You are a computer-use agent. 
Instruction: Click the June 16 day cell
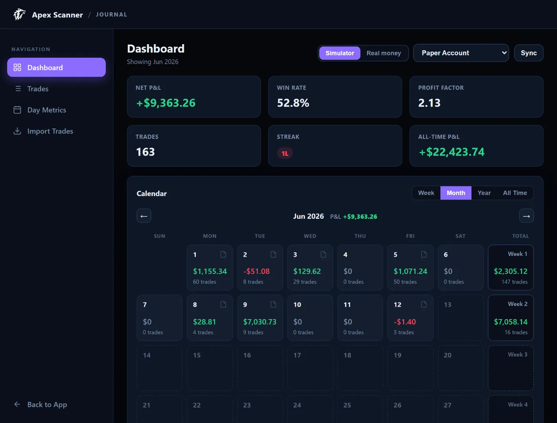(x=260, y=368)
